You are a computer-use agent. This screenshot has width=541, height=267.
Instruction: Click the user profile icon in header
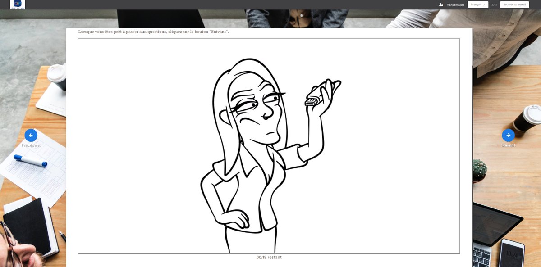441,5
